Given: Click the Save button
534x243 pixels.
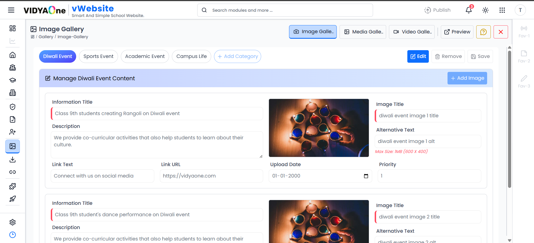Looking at the screenshot, I should point(480,56).
